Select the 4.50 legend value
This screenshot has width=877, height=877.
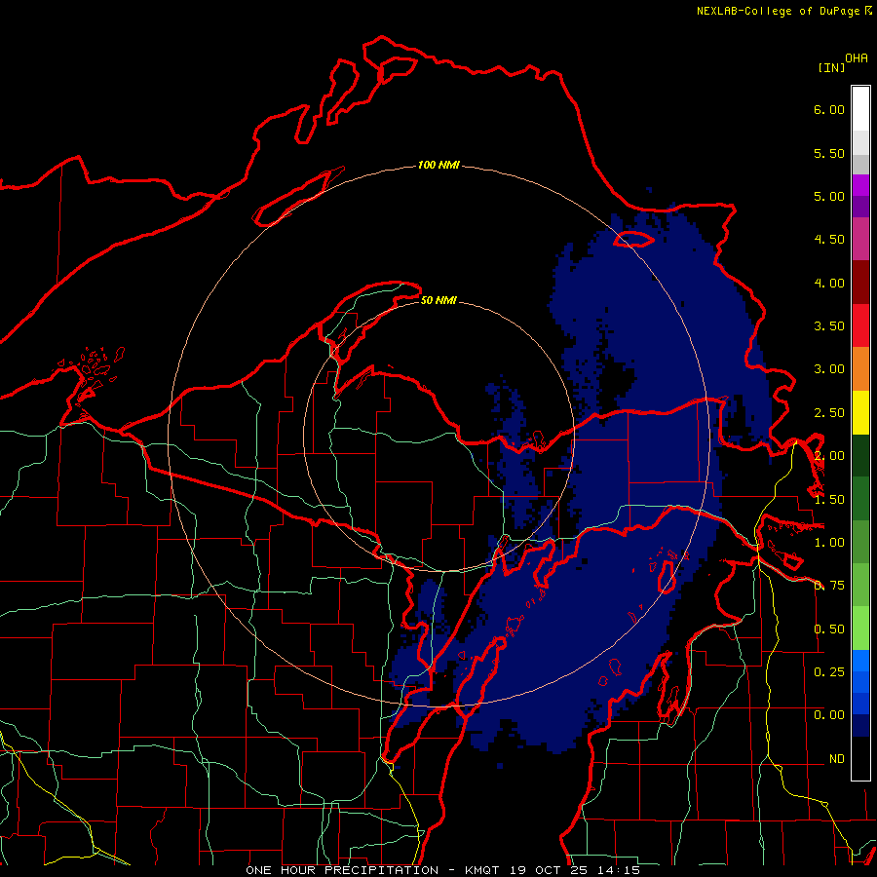829,240
